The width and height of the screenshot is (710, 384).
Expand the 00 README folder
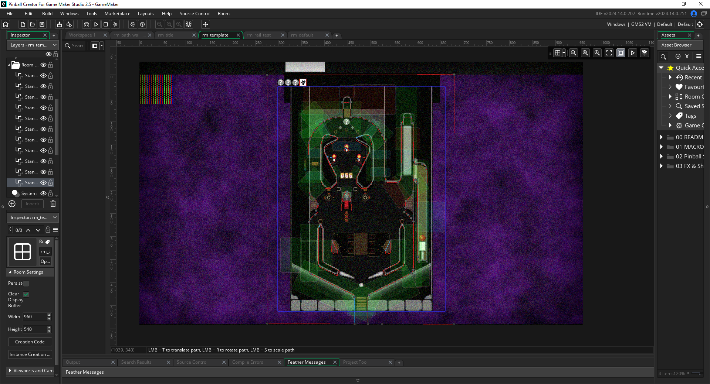(661, 137)
